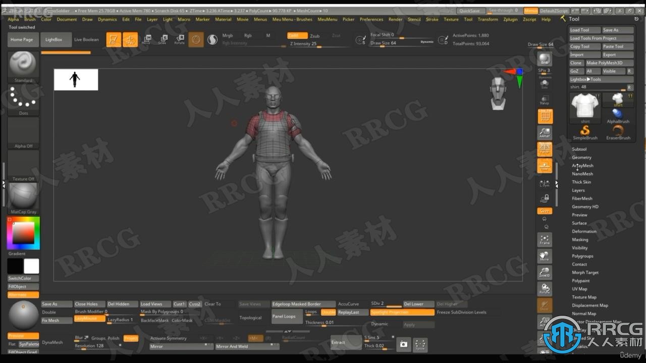Click Make PolyMesh3D button
The image size is (646, 363).
609,63
